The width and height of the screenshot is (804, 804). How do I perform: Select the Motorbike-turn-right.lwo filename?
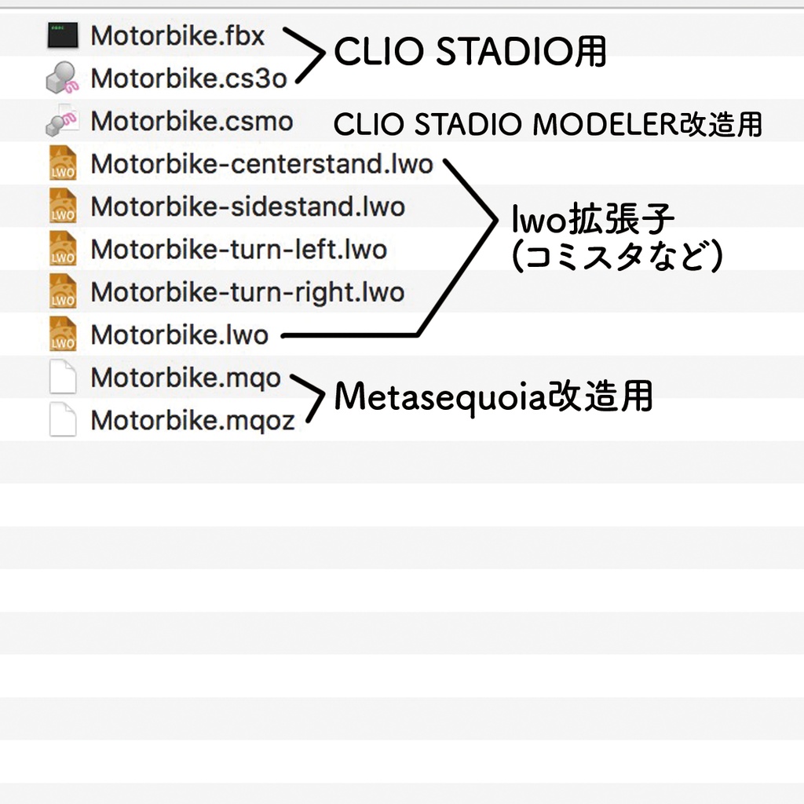coord(247,292)
